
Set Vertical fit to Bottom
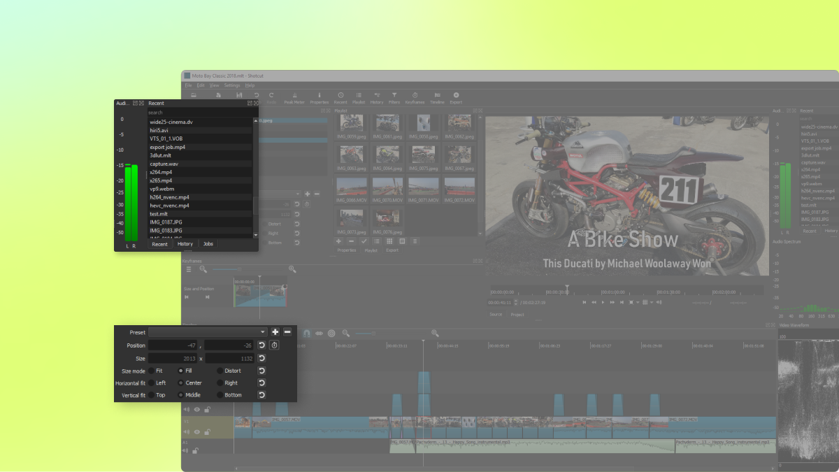(230, 395)
